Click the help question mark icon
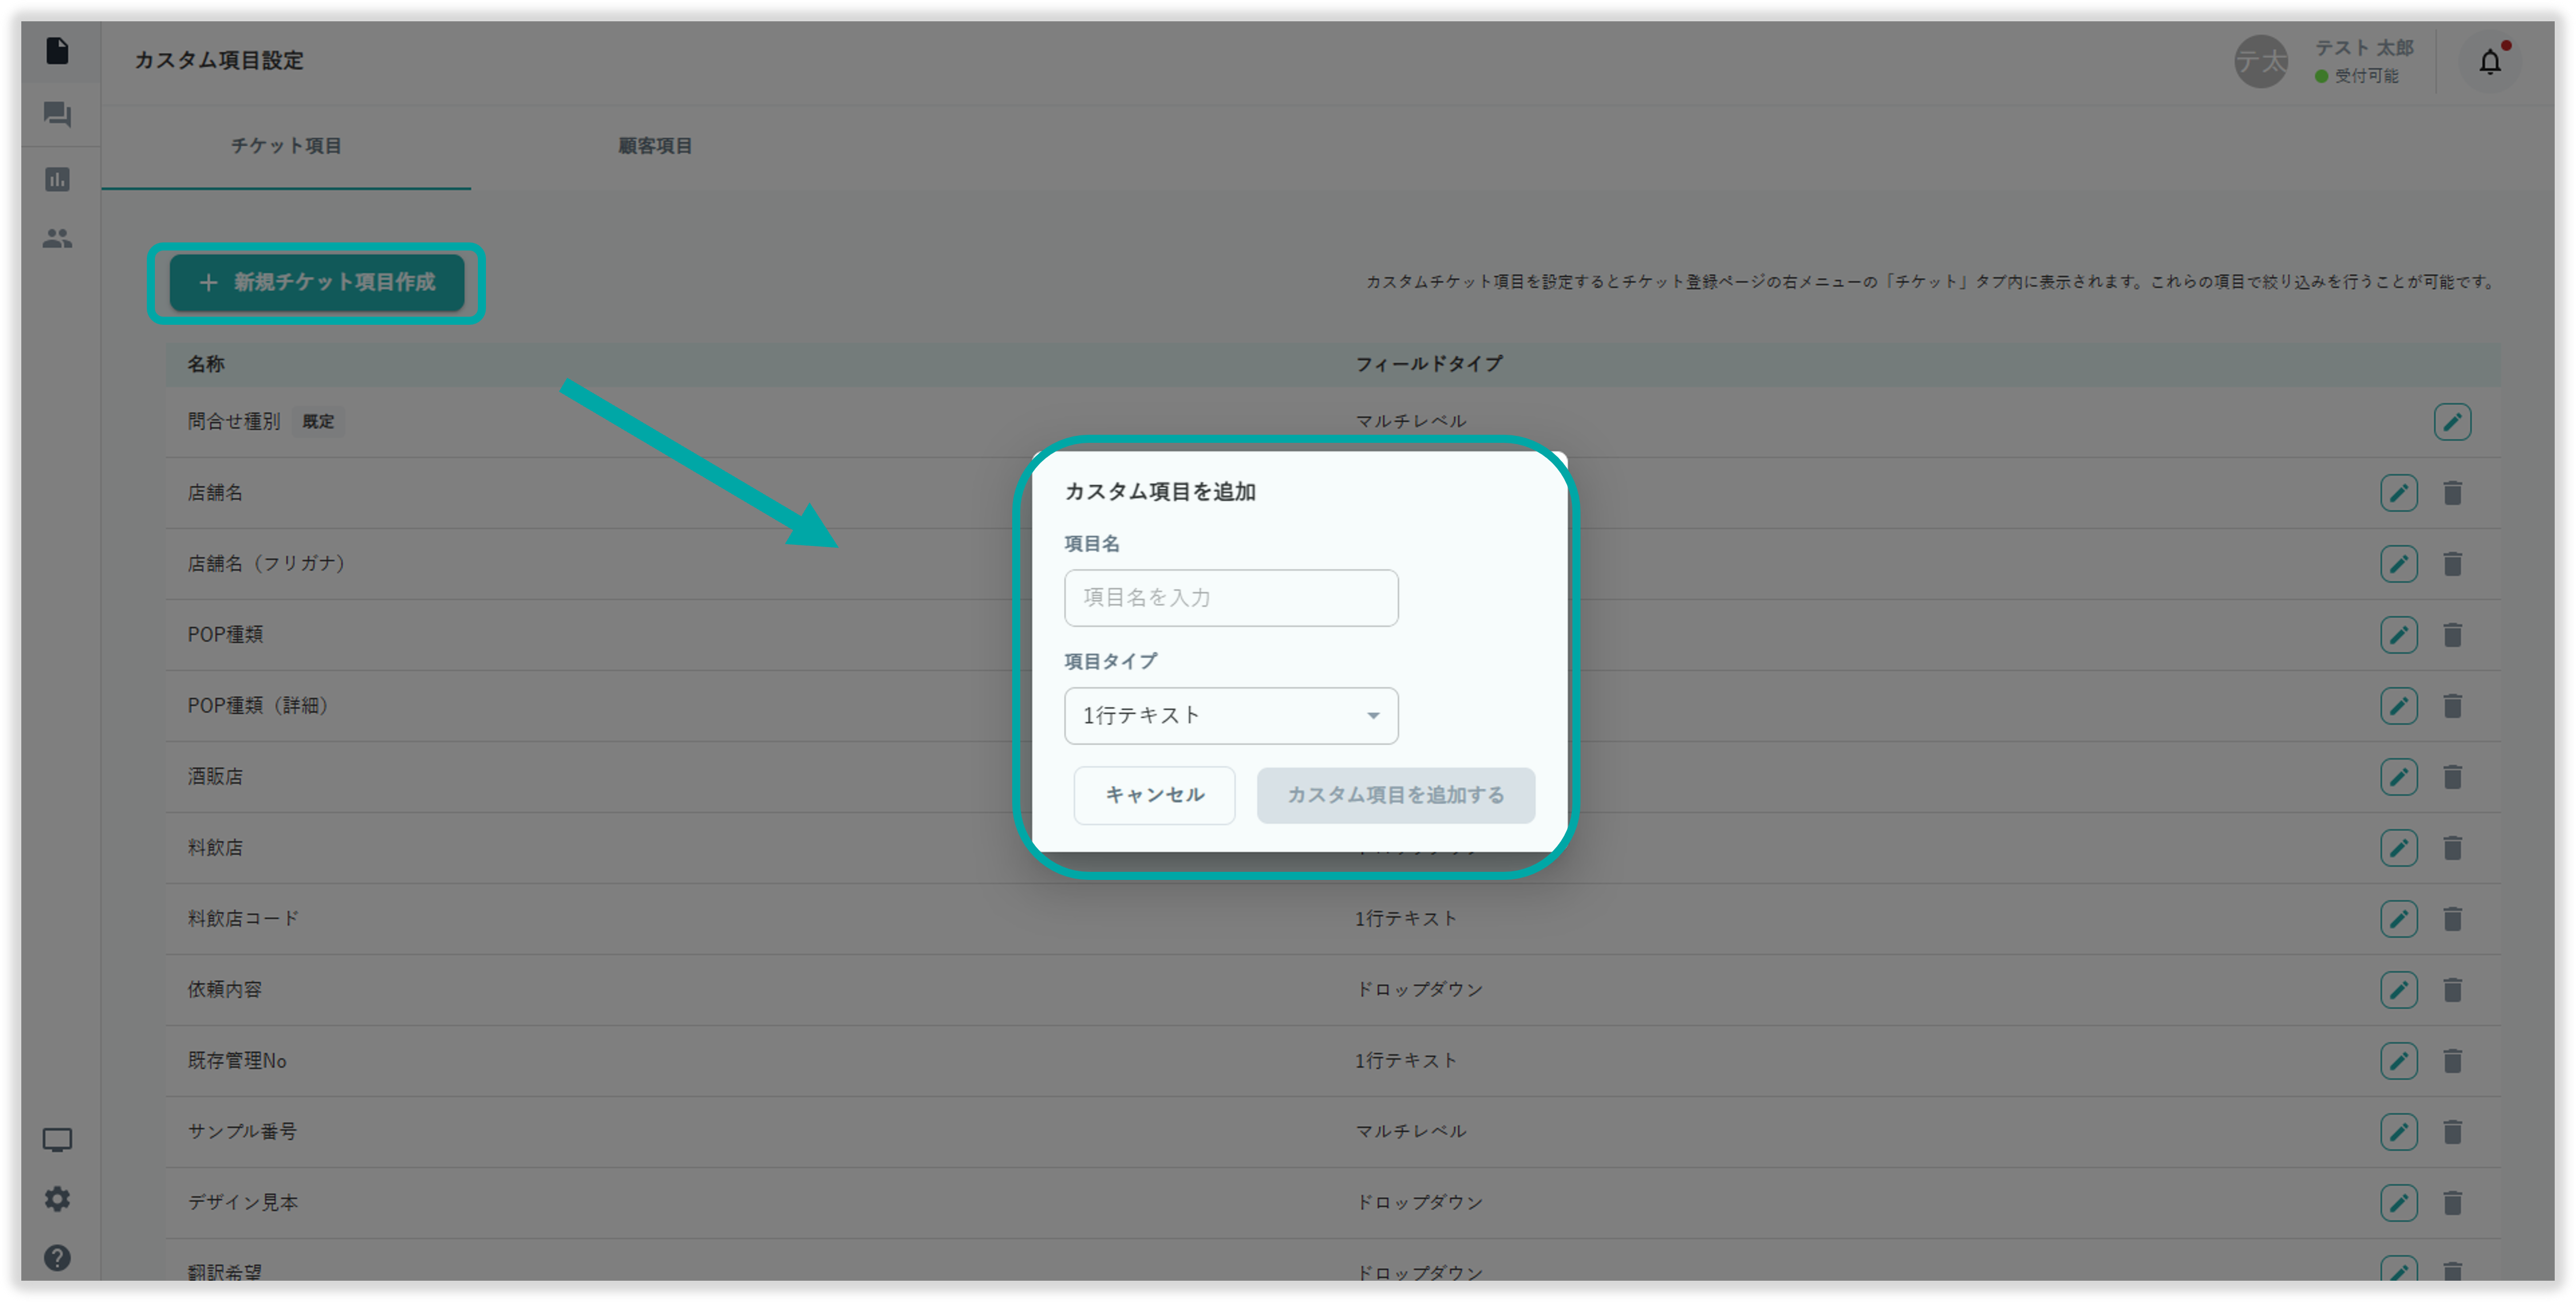The image size is (2576, 1302). (58, 1258)
